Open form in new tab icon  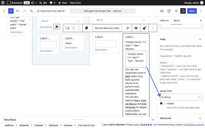tap(169, 11)
